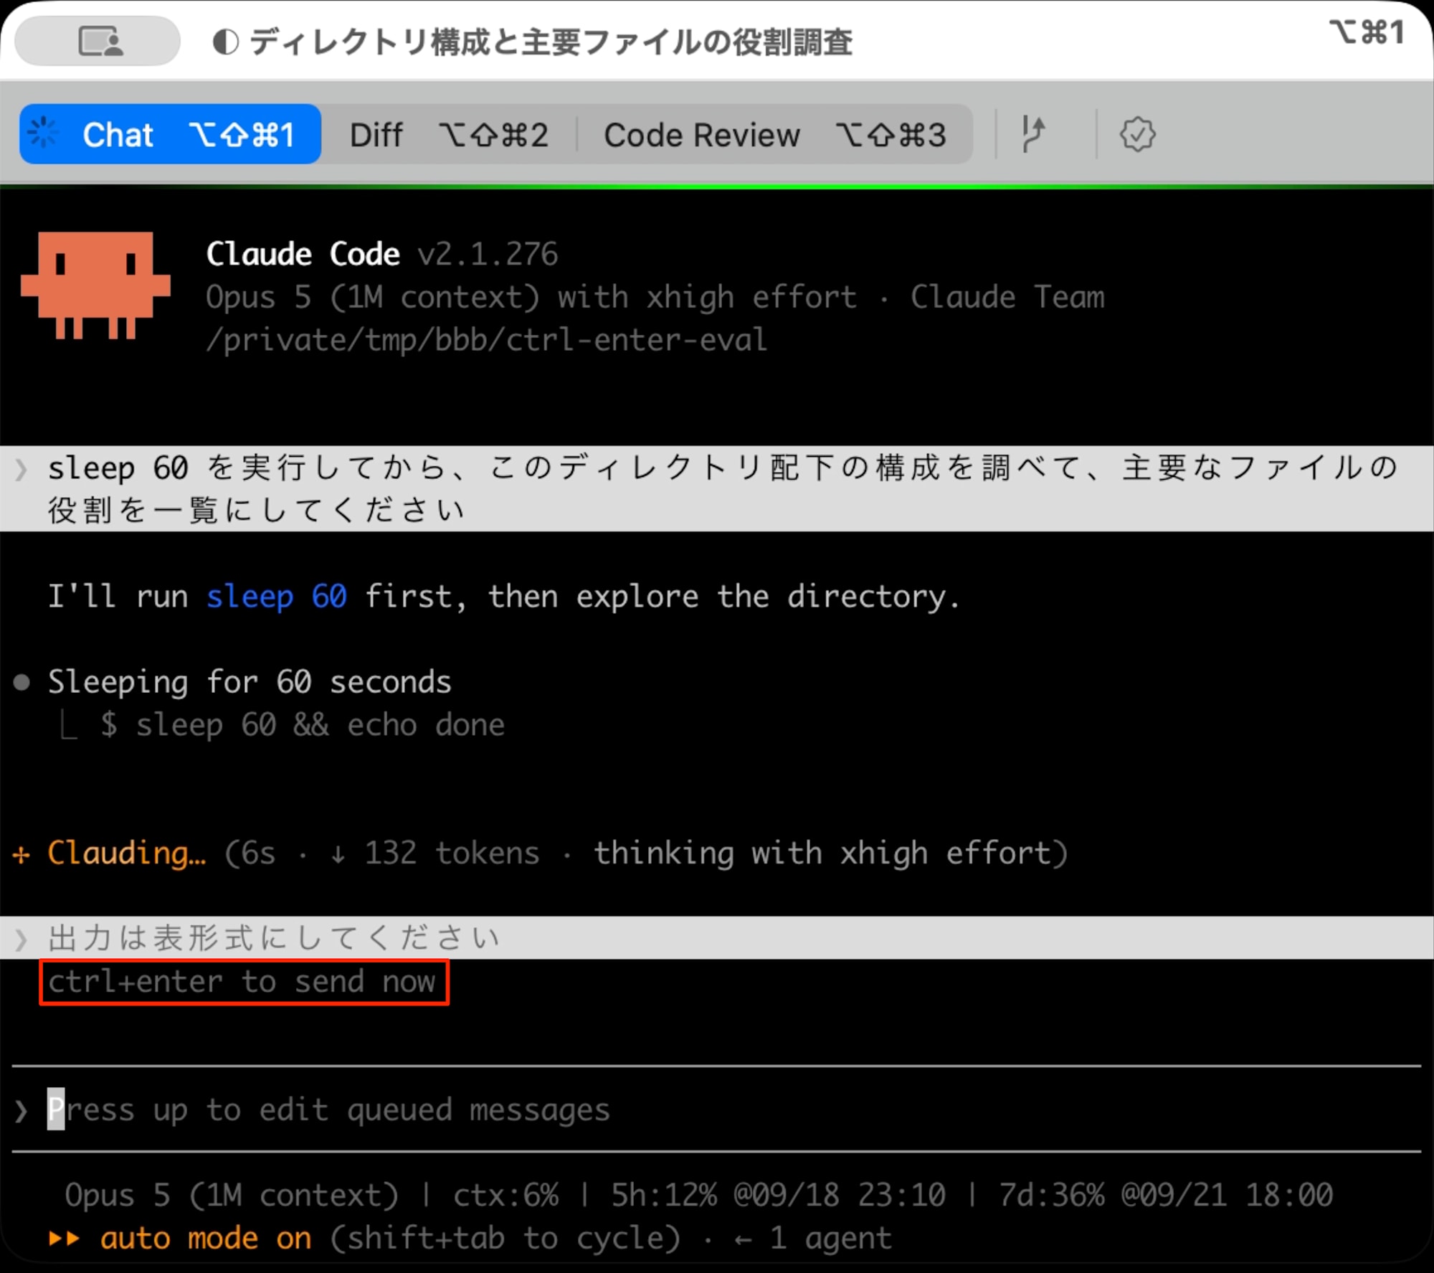Viewport: 1434px width, 1273px height.
Task: Click the user prompt starting with 'sleep 60 を実行してから'
Action: tap(717, 488)
